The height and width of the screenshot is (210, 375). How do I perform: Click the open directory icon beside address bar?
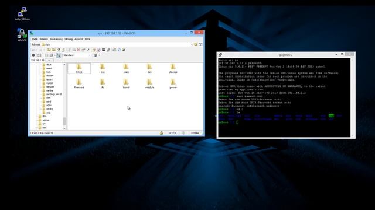[196, 44]
